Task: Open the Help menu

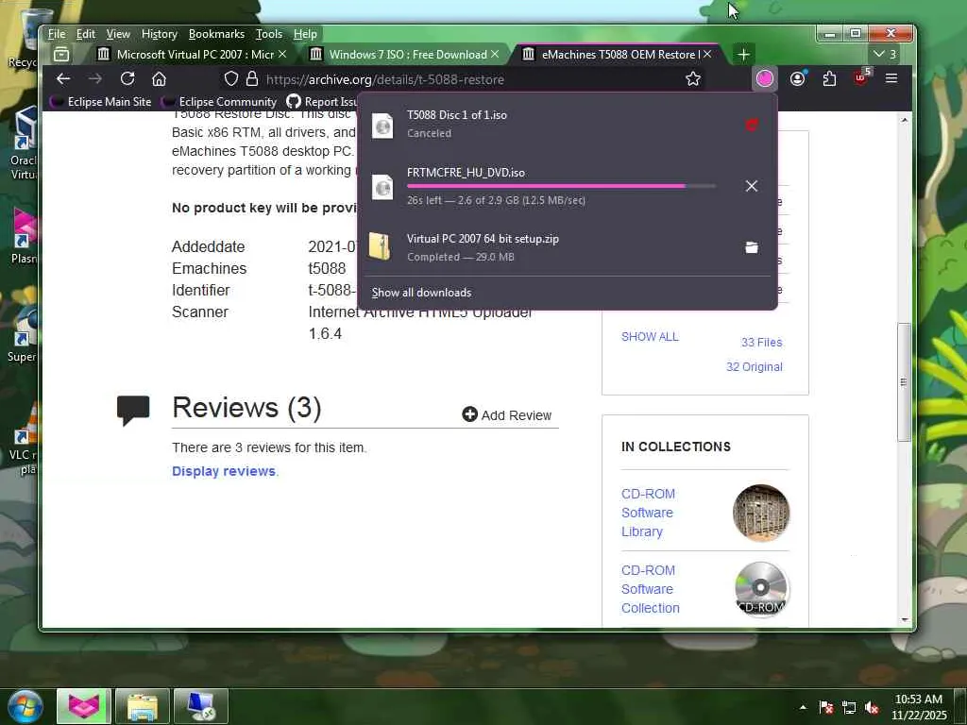Action: (305, 34)
